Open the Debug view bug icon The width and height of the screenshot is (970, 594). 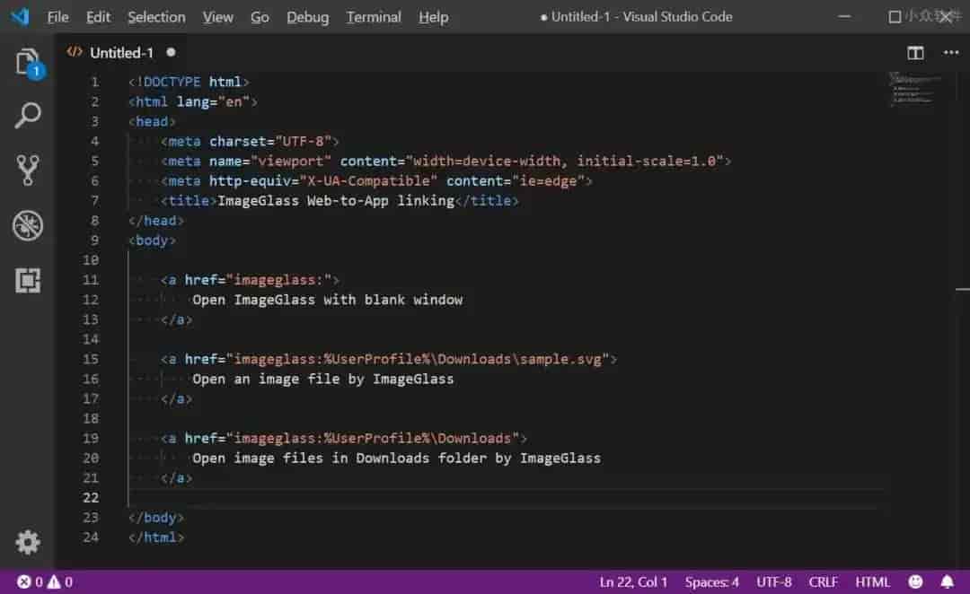[28, 225]
